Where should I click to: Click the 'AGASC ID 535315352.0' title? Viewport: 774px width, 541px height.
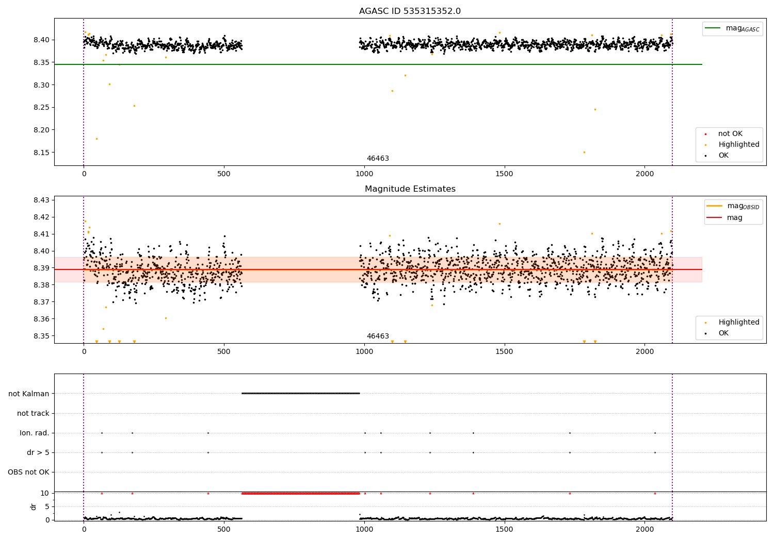[410, 11]
